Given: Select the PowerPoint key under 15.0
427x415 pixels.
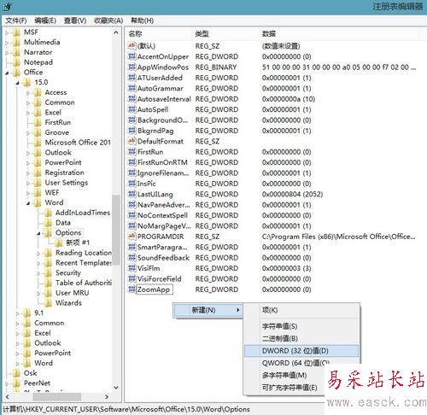Looking at the screenshot, I should [63, 162].
